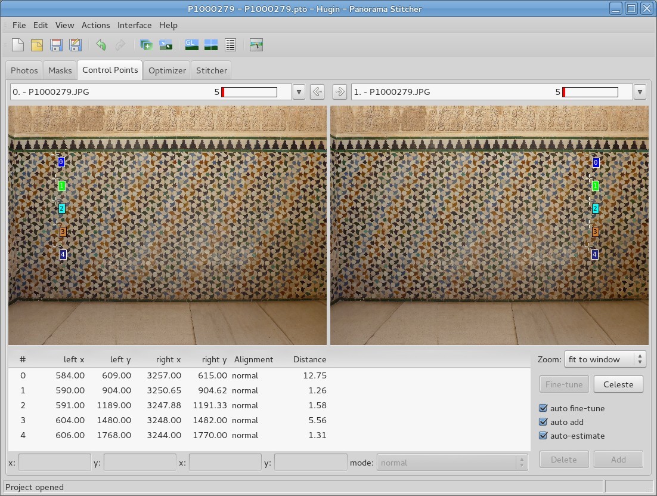Disable the auto fine-tune checkbox
Viewport: 657px width, 496px height.
543,408
